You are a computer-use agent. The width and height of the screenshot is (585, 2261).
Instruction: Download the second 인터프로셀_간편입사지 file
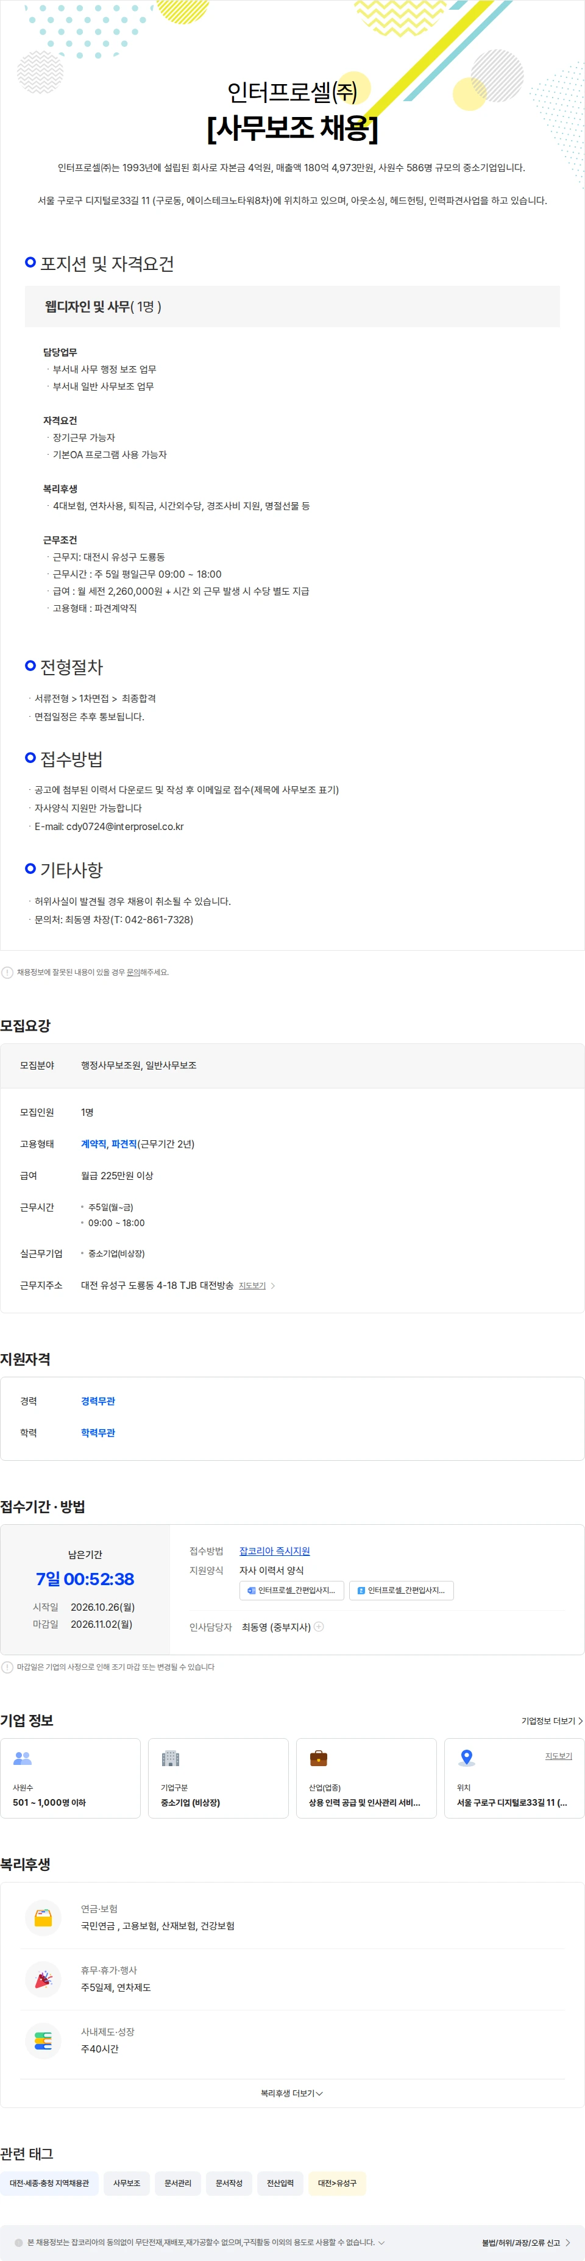point(402,1591)
